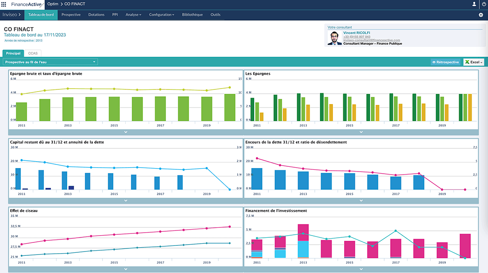Click the user profile icon
Viewport: 488px width, 273px height.
click(474, 4)
